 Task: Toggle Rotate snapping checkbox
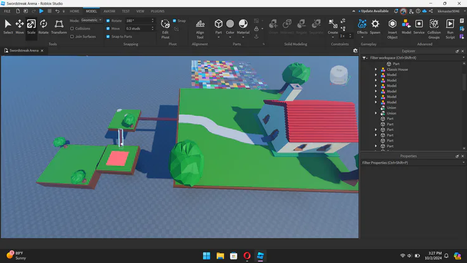(x=108, y=21)
